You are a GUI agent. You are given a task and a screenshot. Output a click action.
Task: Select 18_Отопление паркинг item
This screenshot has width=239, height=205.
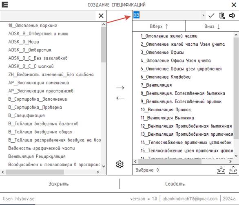click(x=33, y=25)
